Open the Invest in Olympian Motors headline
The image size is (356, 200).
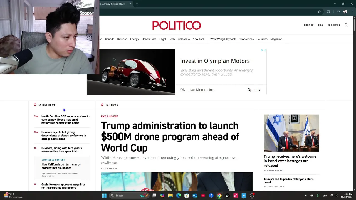(215, 61)
